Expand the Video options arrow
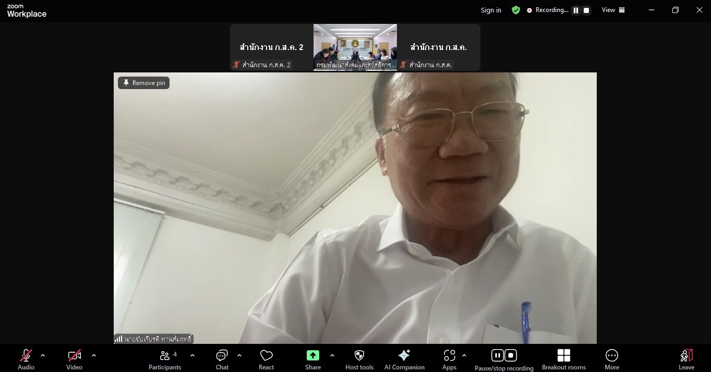This screenshot has width=711, height=372. point(94,355)
